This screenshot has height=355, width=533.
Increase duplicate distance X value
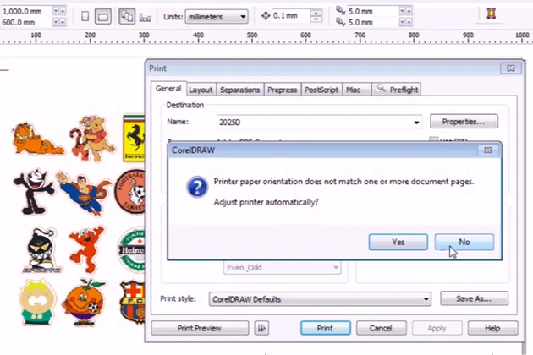coord(409,11)
